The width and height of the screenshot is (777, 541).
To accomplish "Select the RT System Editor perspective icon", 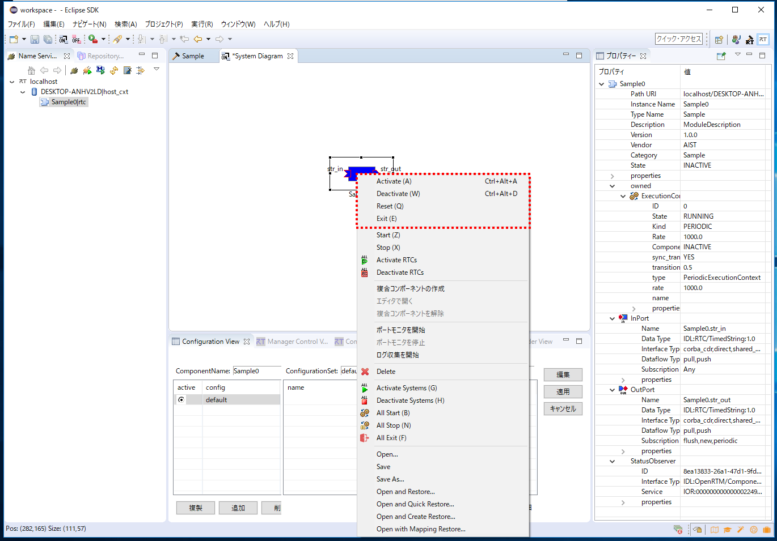I will tap(763, 40).
